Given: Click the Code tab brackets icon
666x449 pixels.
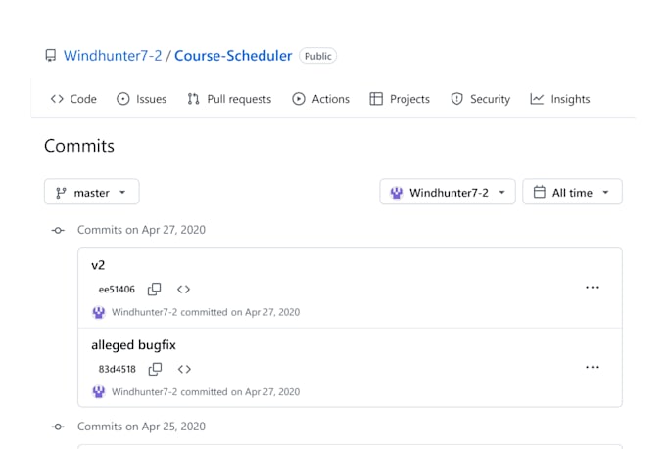Looking at the screenshot, I should point(57,99).
